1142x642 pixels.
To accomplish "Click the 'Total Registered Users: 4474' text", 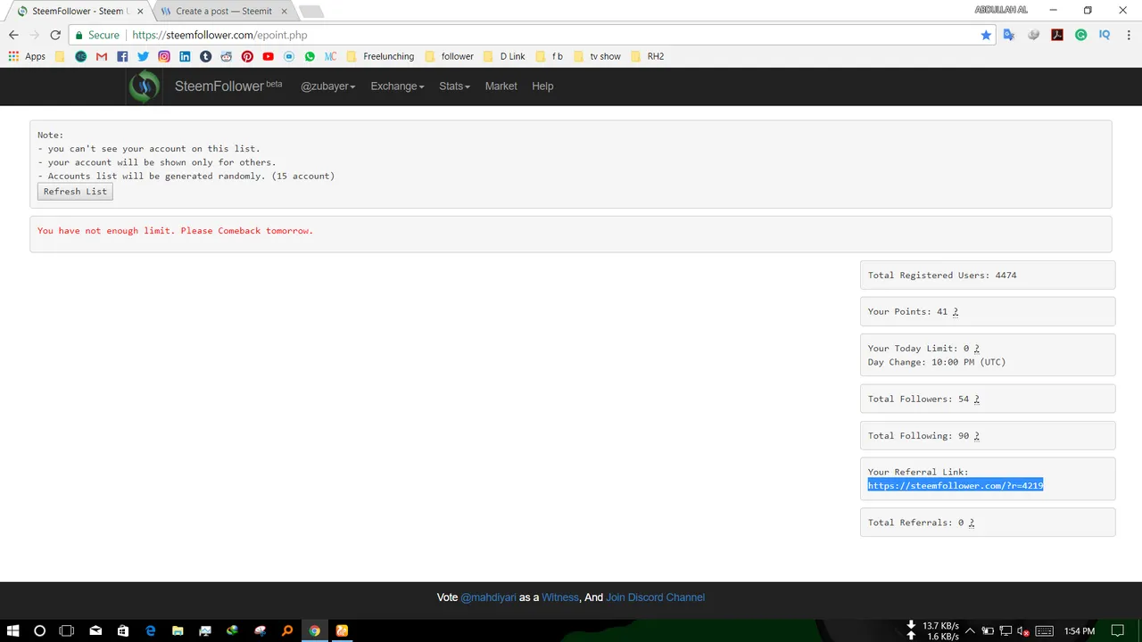I will pyautogui.click(x=942, y=276).
